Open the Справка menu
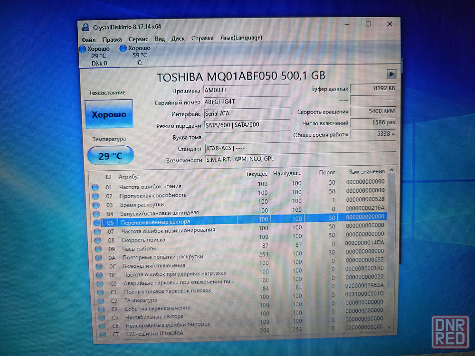The width and height of the screenshot is (475, 356). click(202, 38)
